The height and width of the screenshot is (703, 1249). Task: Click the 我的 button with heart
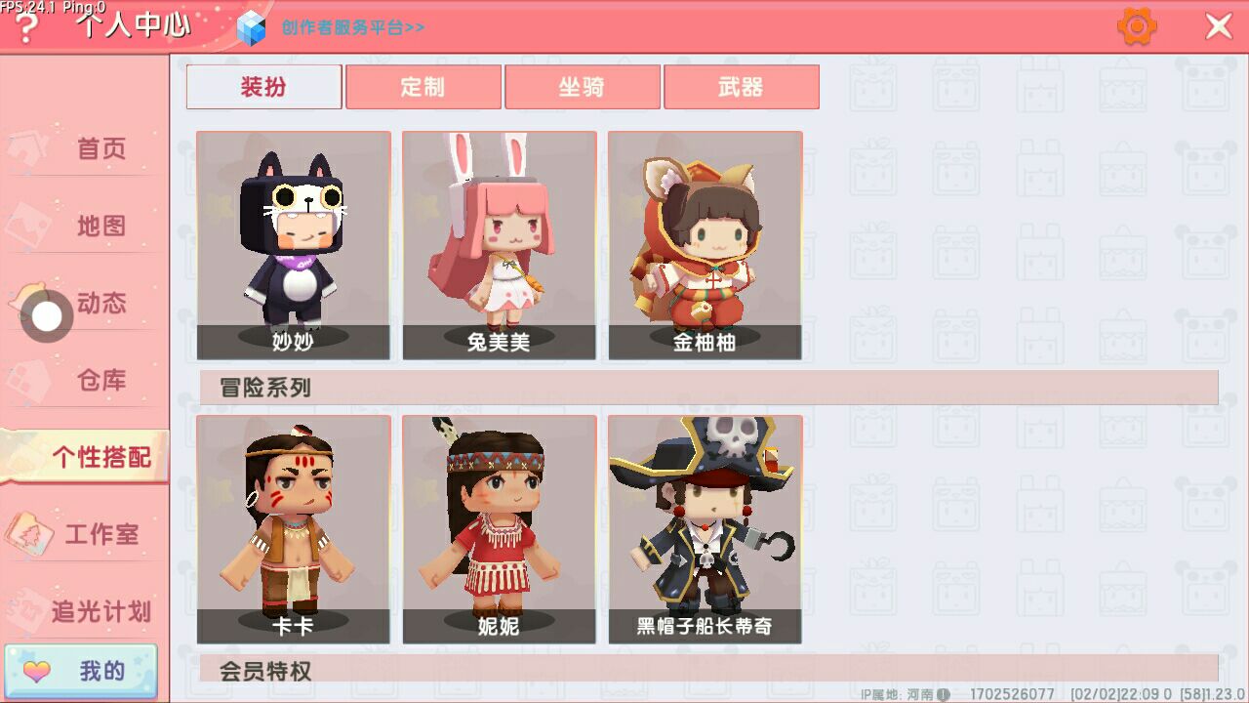click(81, 671)
